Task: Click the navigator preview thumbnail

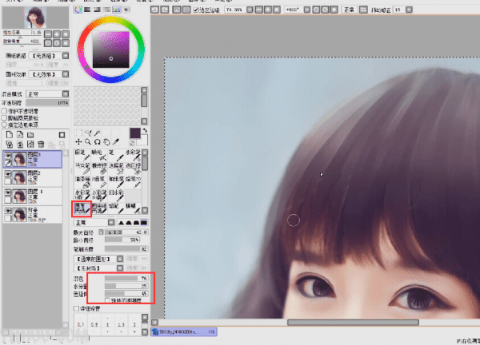Action: 35,18
